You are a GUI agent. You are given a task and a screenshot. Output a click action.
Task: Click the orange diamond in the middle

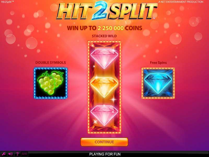pyautogui.click(x=104, y=87)
